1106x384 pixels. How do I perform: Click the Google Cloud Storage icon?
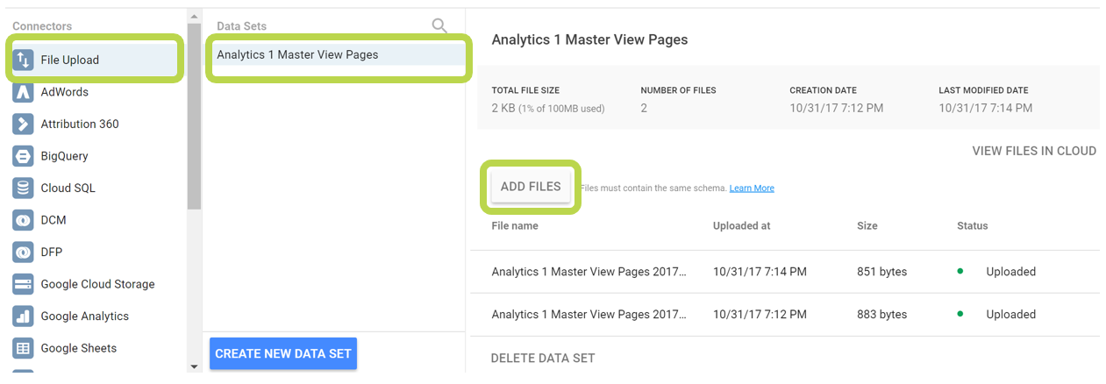(x=23, y=284)
